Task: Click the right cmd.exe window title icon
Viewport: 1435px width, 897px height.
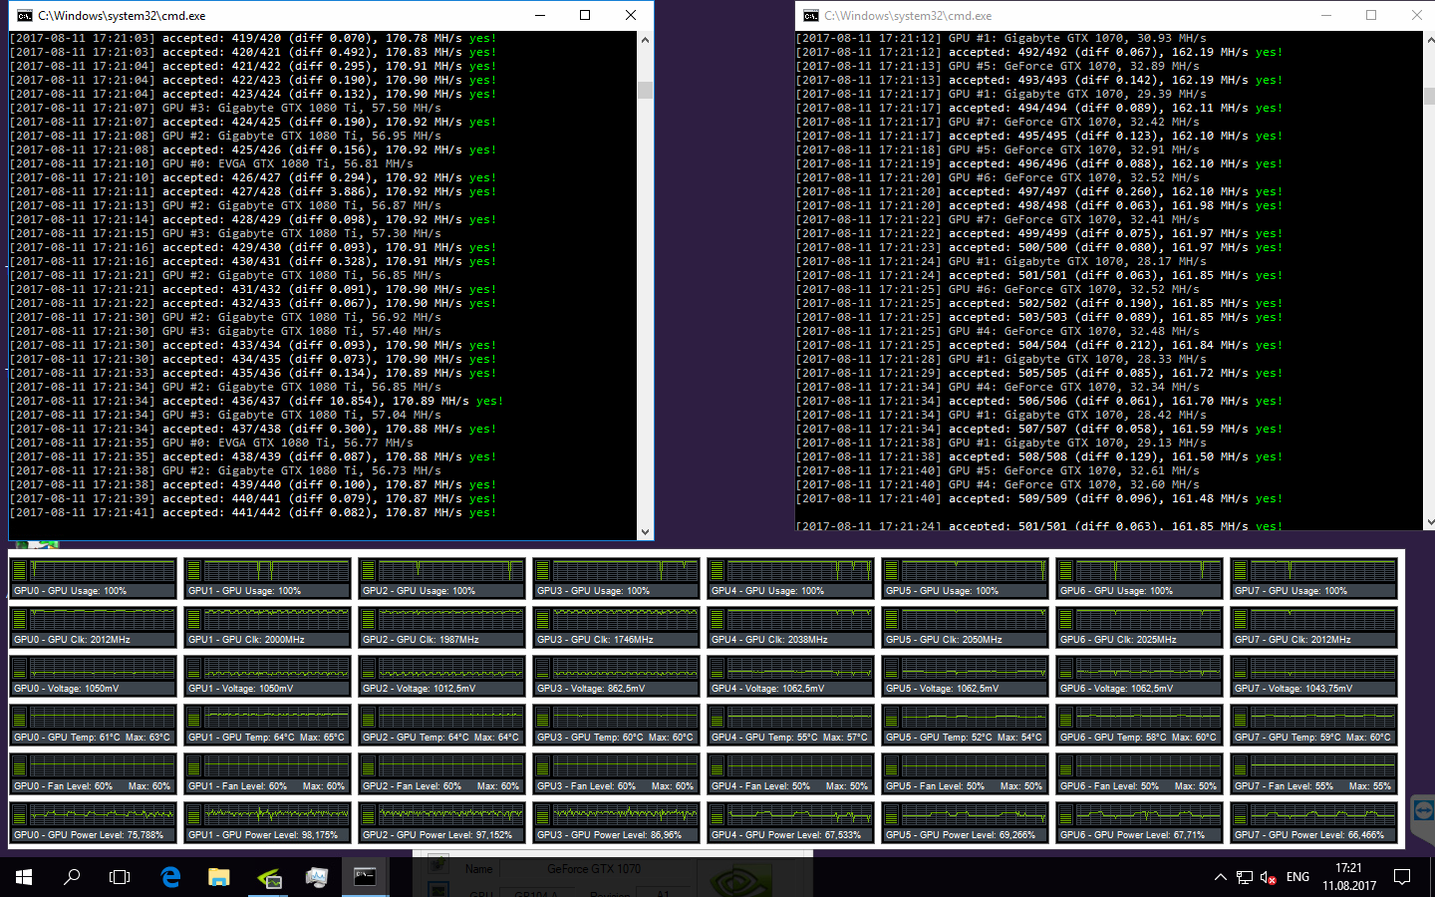Action: coord(811,16)
